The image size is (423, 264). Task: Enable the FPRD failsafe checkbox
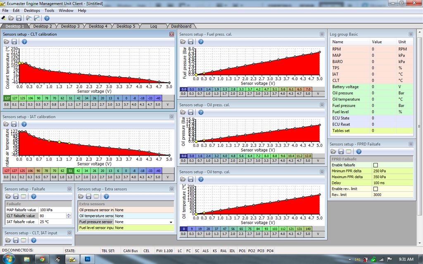(x=375, y=165)
